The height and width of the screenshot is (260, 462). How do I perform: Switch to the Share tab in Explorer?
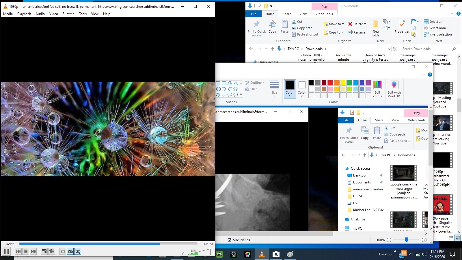click(287, 14)
